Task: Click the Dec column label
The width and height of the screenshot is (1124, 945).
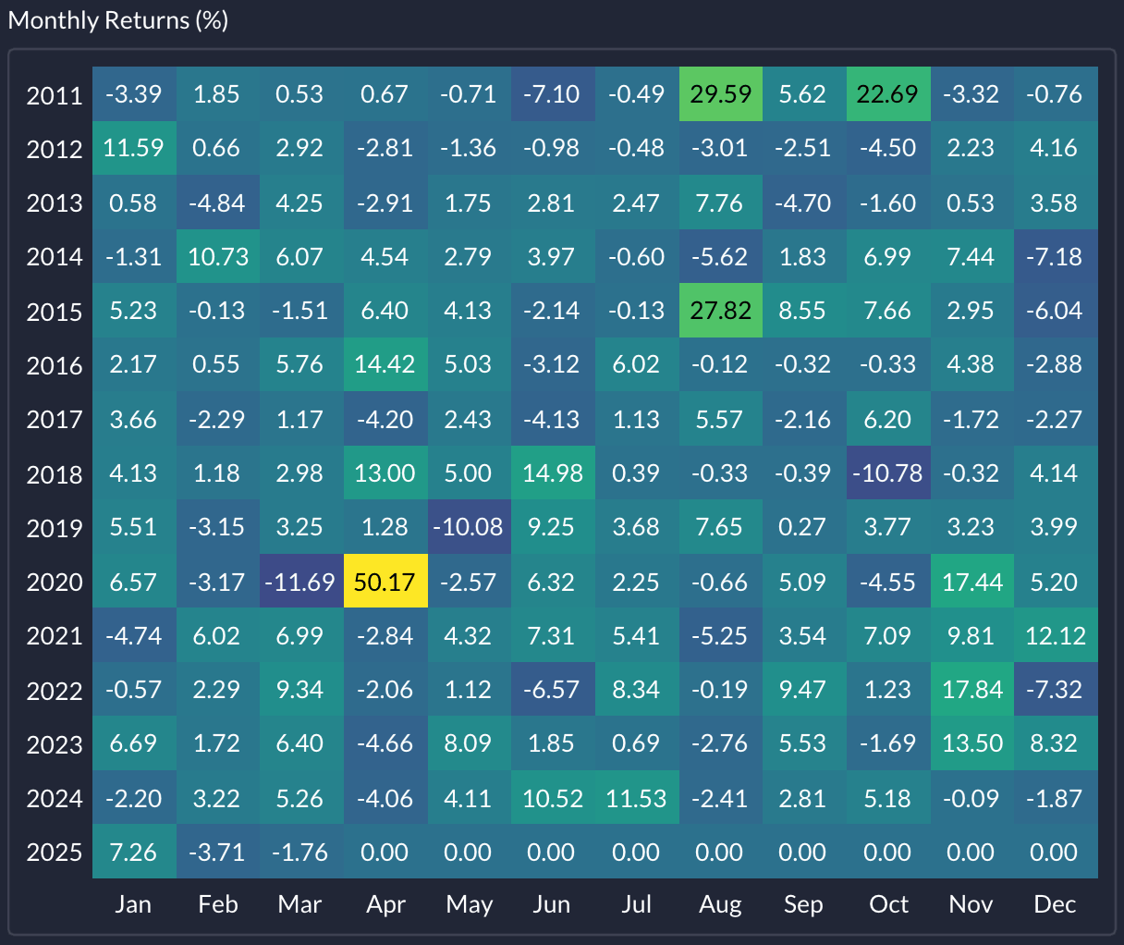Action: pyautogui.click(x=1056, y=904)
